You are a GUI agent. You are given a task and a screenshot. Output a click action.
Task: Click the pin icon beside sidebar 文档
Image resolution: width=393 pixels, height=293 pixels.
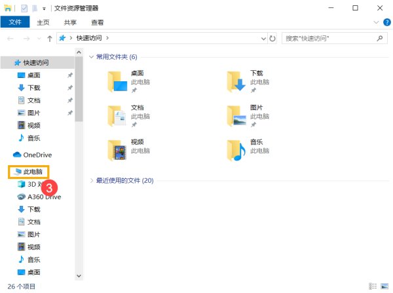[70, 100]
